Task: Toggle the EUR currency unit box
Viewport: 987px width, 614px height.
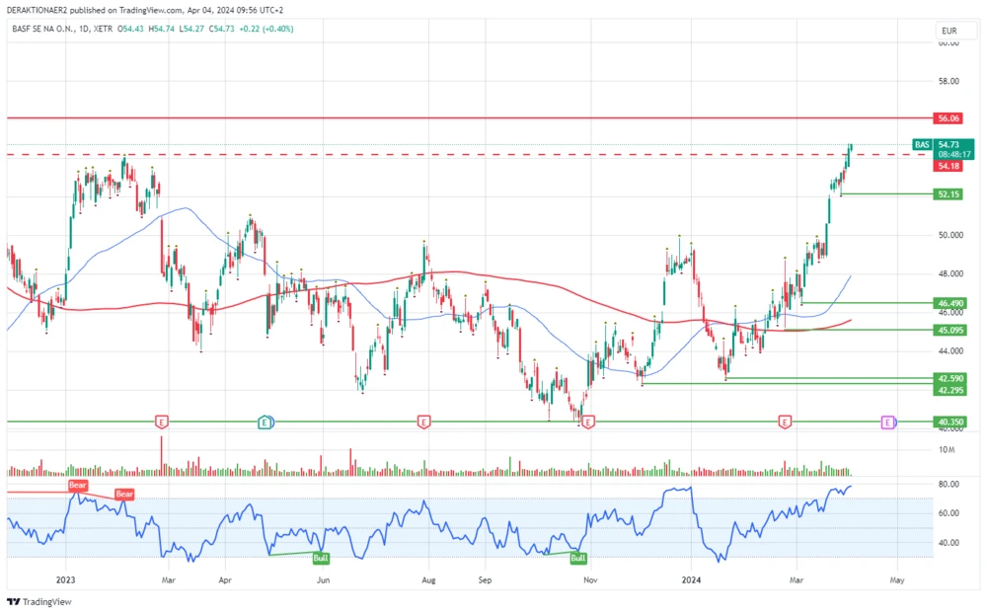Action: tap(949, 31)
